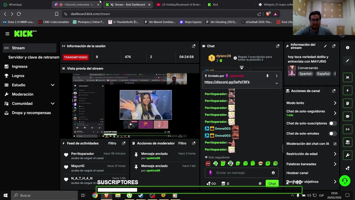
Task: Open Moderación in the sidebar
Action: [x=22, y=94]
